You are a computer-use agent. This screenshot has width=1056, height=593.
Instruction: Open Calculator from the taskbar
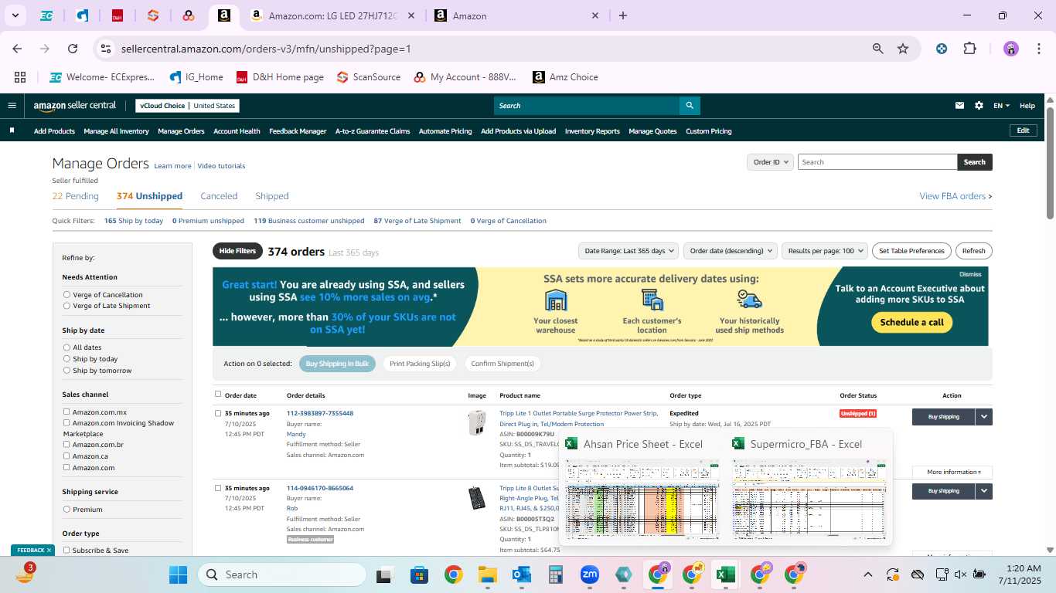[x=556, y=574]
